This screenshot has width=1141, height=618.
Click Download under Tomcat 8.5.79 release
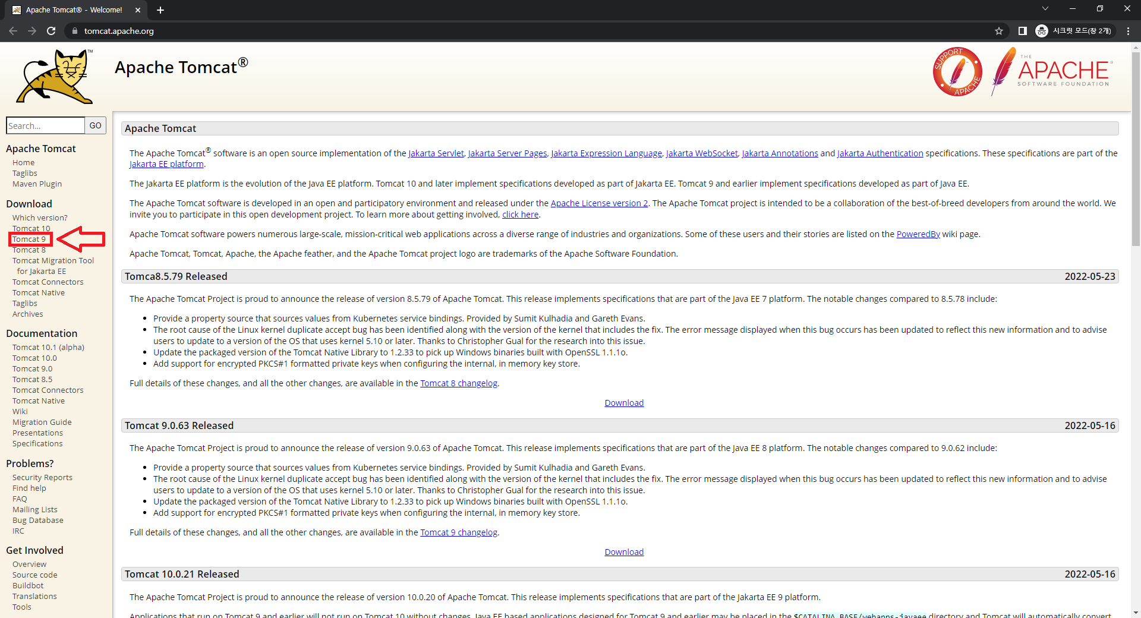point(624,403)
